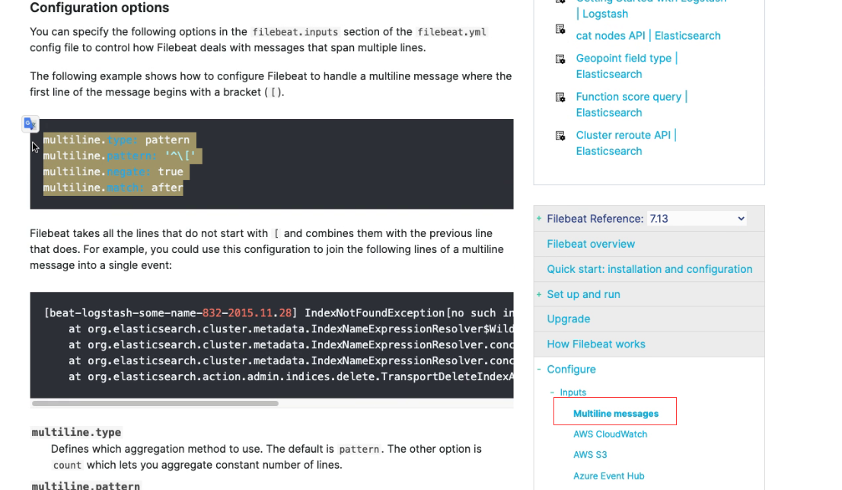This screenshot has width=842, height=490.
Task: Click the multiline.type heading
Action: (76, 433)
